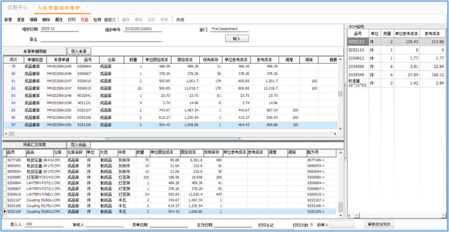This screenshot has height=232, width=449.
Task: Select row number 85 in source table
Action: coord(13,110)
